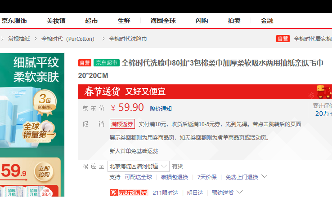Viewport: 332px width, 197px height.
Task: Expand the delivery options chevron after 预约送货
Action: coord(239,192)
